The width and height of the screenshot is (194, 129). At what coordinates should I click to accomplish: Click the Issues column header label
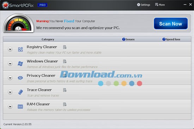pos(130,39)
